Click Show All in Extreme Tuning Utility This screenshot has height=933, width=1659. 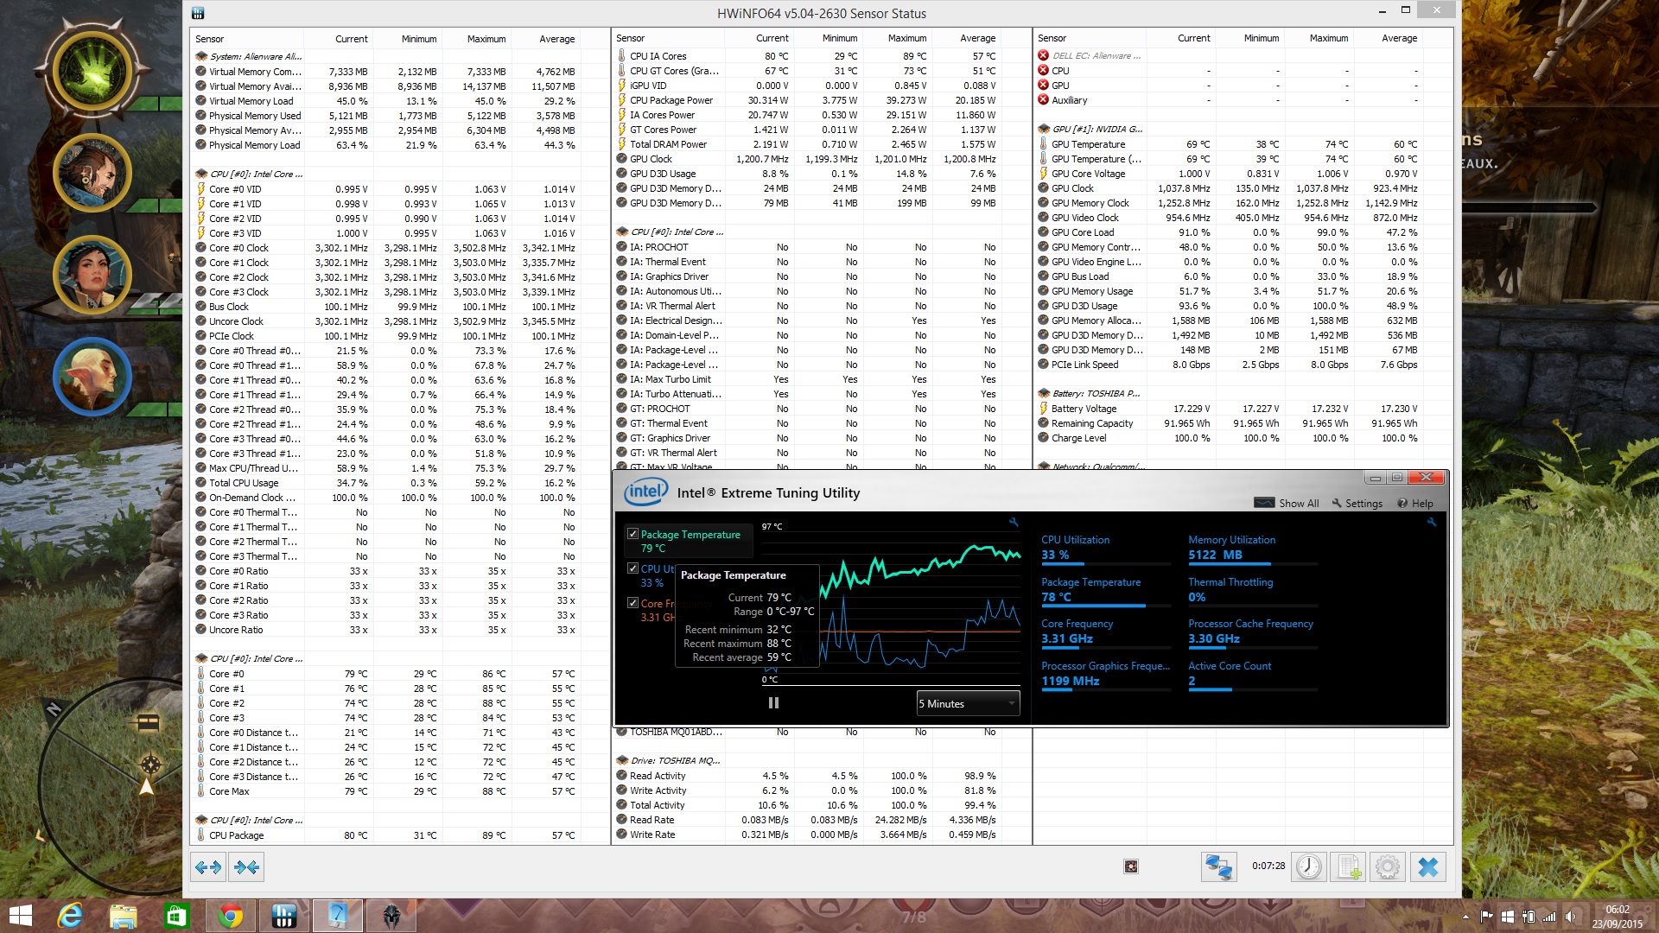(1287, 503)
